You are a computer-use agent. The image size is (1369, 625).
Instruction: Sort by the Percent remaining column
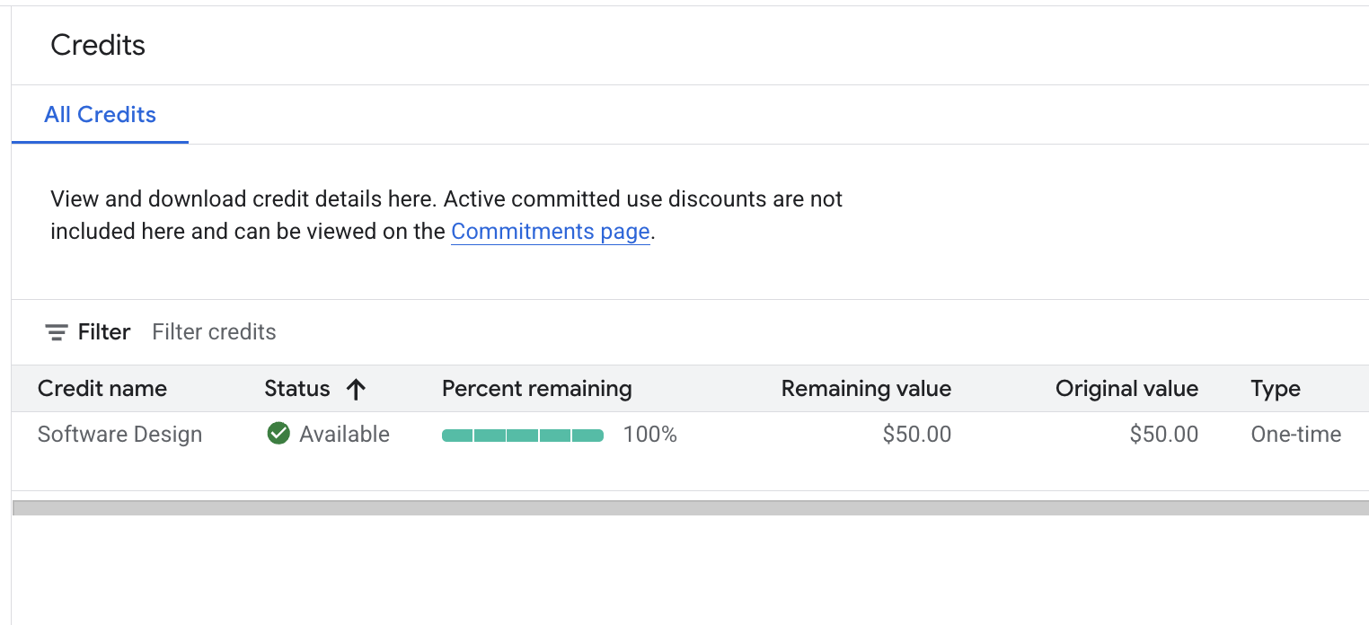click(x=536, y=389)
